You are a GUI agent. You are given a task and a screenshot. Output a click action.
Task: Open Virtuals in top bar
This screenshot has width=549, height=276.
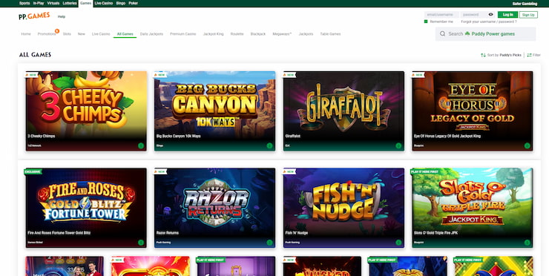[53, 3]
